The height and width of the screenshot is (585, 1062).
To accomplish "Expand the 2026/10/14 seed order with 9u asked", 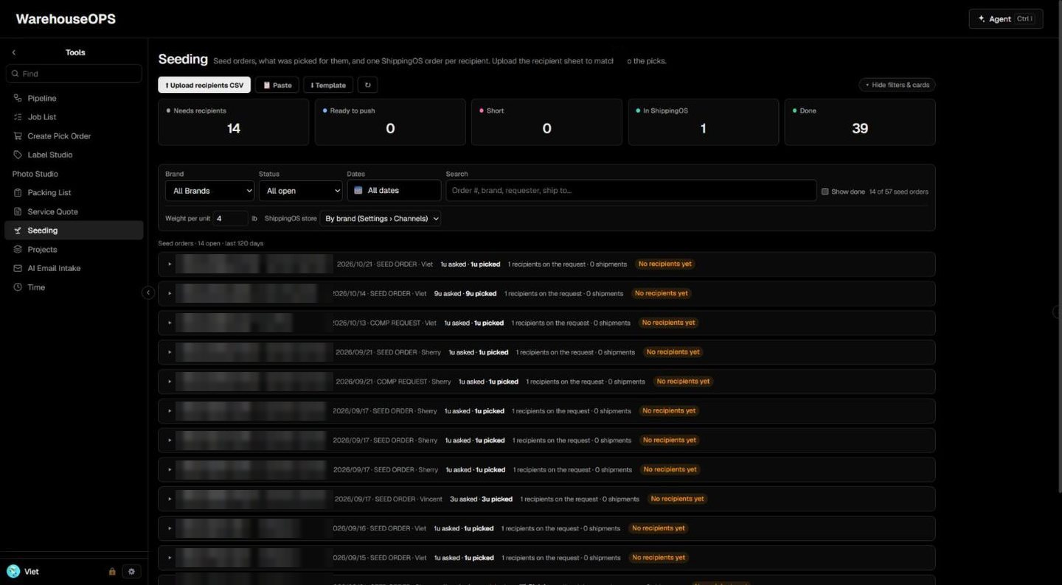I will click(170, 293).
